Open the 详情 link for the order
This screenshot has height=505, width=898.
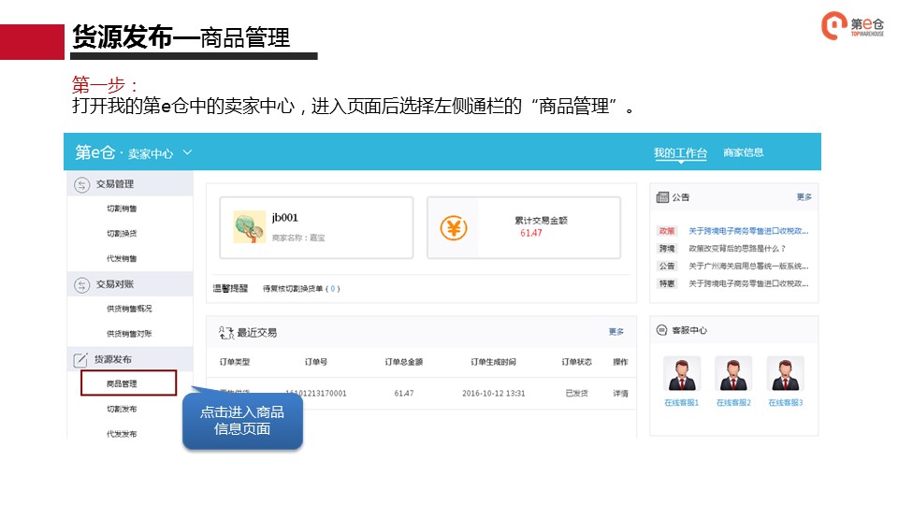(x=621, y=394)
